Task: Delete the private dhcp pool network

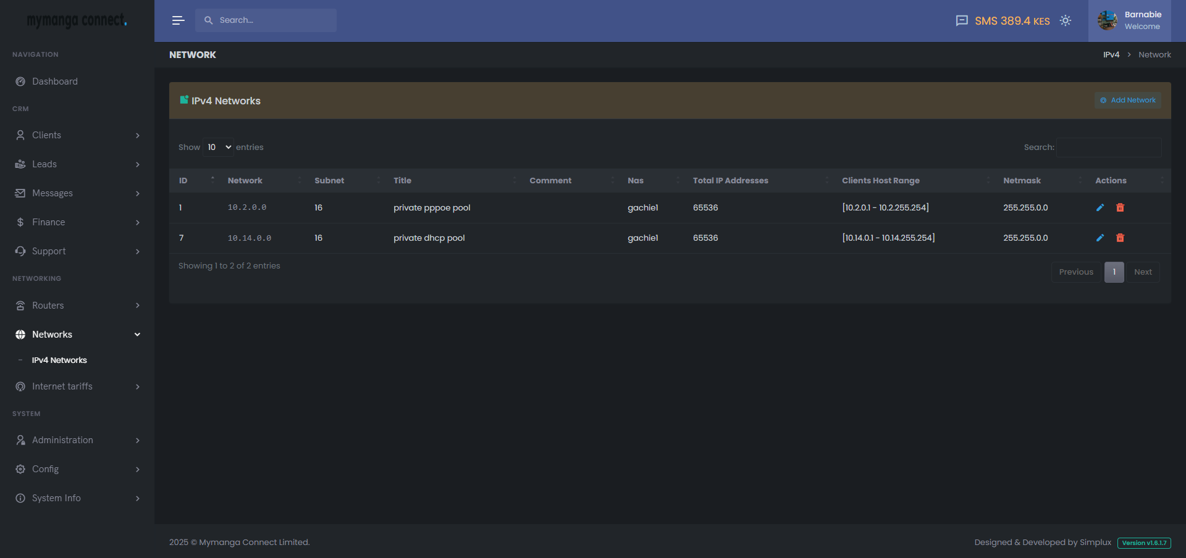Action: tap(1120, 238)
